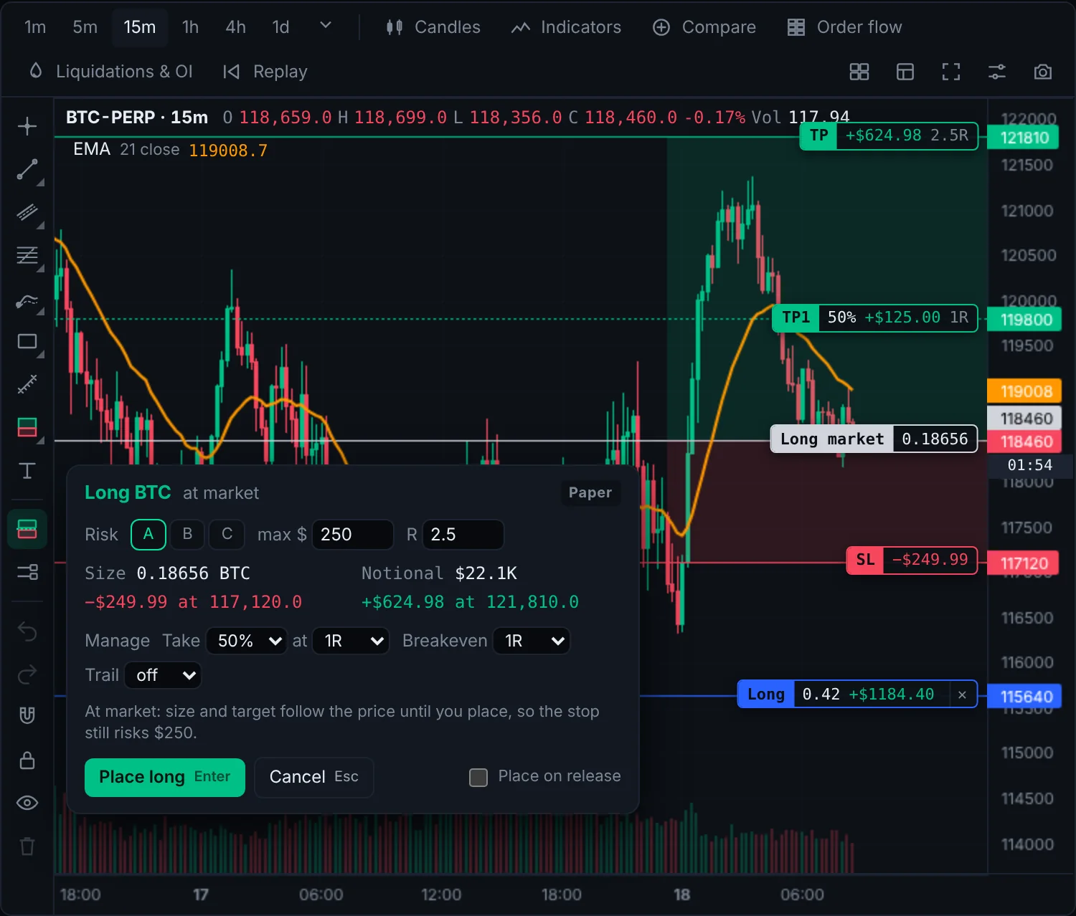This screenshot has width=1076, height=916.
Task: Open the Candles chart type menu
Action: pos(433,27)
